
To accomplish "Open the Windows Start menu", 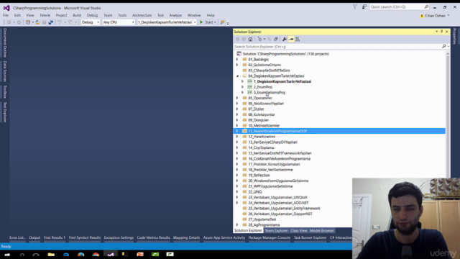I will 7,255.
